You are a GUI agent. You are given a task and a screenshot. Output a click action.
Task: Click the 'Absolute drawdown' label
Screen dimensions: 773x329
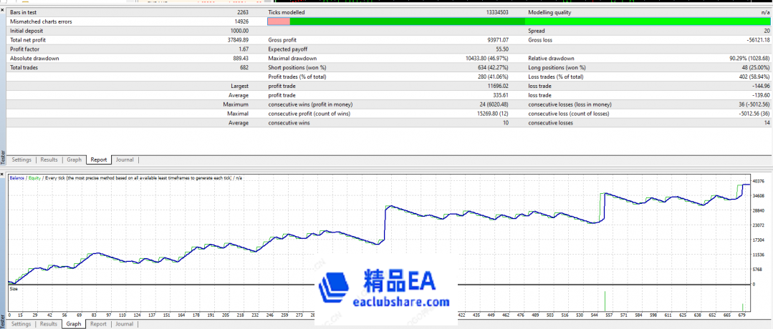click(x=34, y=58)
